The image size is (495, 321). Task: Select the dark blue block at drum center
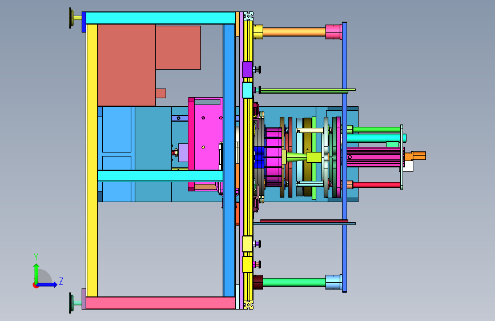[259, 157]
